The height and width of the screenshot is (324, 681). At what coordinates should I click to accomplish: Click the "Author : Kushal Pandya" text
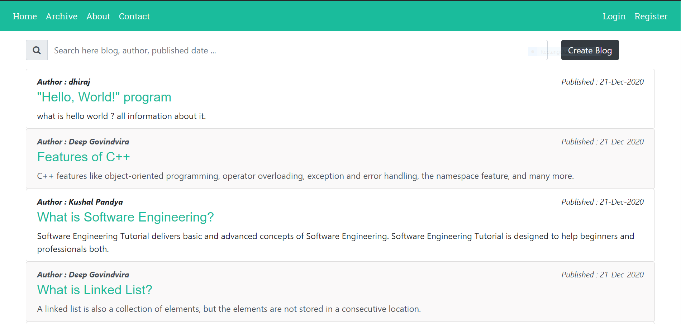coord(80,202)
